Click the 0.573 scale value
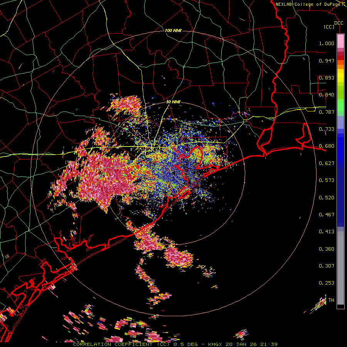This screenshot has height=347, width=347. pyautogui.click(x=327, y=180)
